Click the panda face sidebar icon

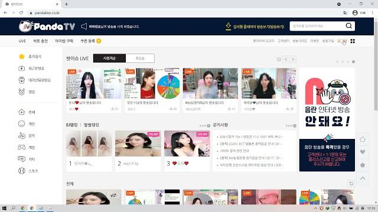coord(22,92)
